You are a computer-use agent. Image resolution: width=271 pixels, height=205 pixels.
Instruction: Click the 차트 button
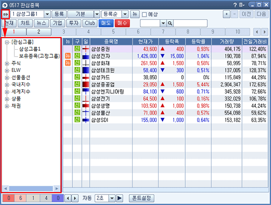tap(25, 23)
